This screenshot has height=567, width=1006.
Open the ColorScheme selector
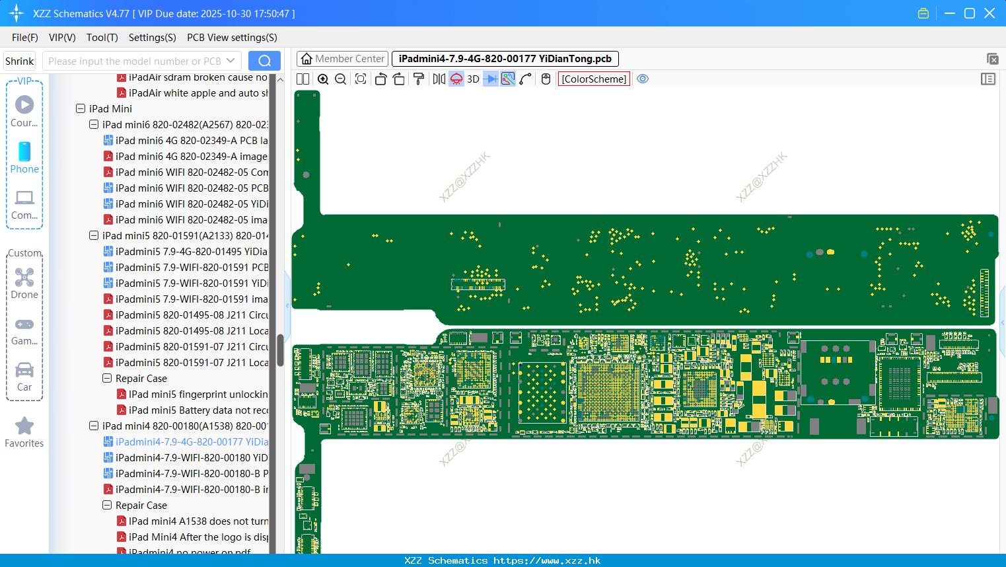(x=594, y=79)
